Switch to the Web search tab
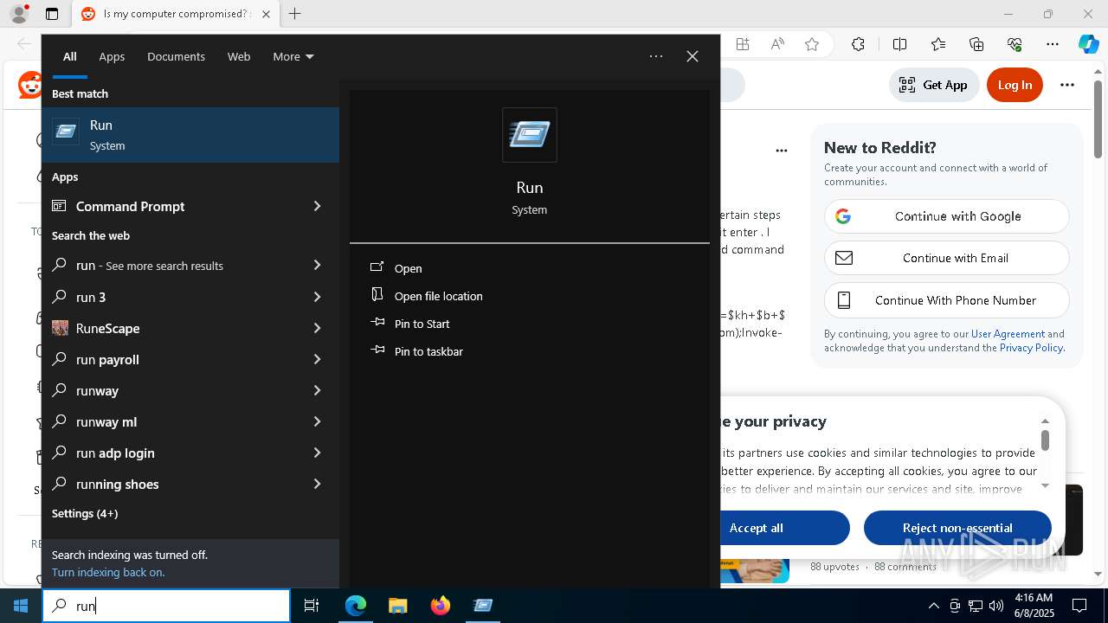Viewport: 1108px width, 623px height. [x=239, y=56]
